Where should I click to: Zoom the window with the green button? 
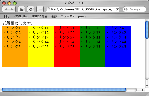[x=15, y=3]
